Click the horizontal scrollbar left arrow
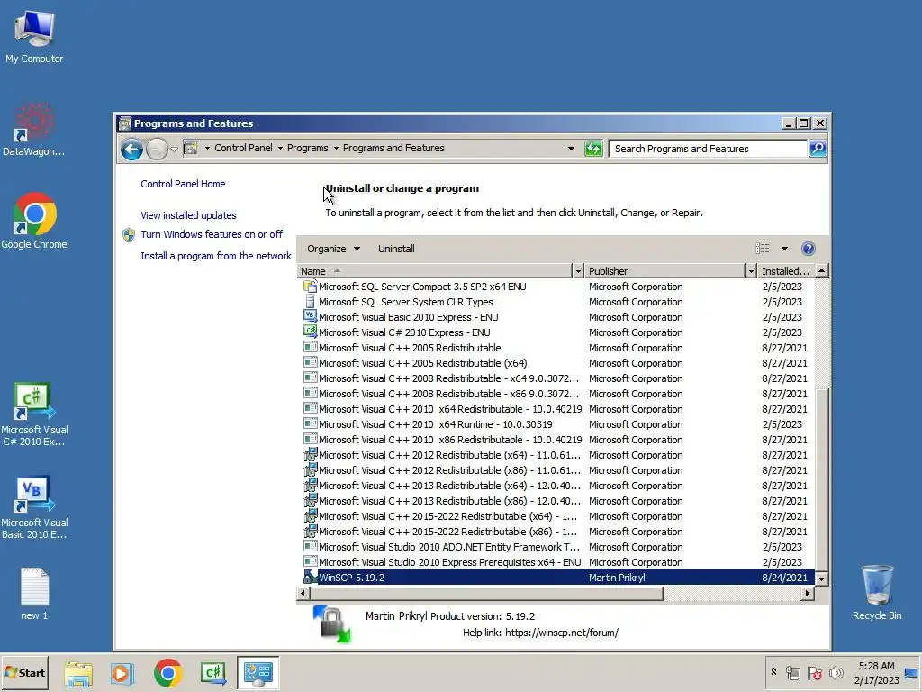 (303, 594)
